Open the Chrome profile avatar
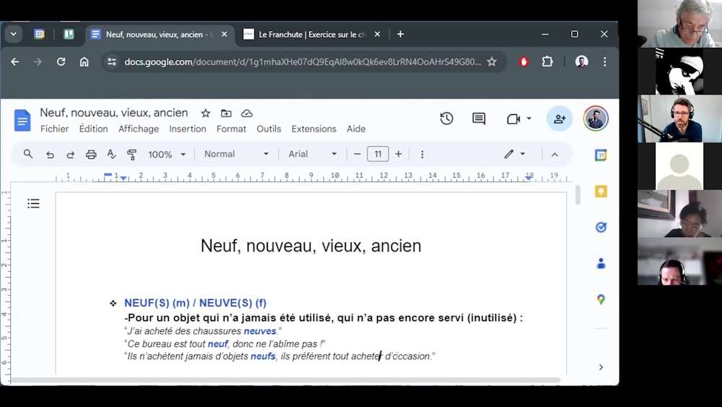The width and height of the screenshot is (722, 407). coord(581,61)
